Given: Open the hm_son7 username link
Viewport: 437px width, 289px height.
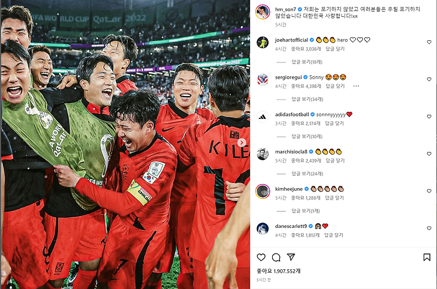Looking at the screenshot, I should coord(286,9).
